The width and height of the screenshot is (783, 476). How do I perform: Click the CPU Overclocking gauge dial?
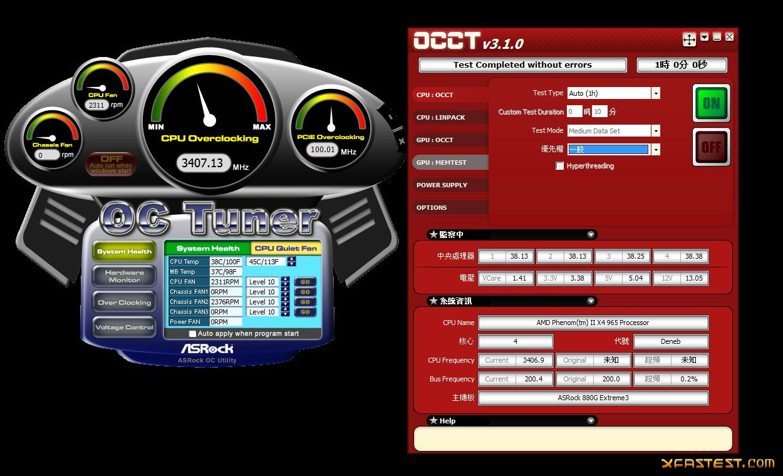click(x=209, y=120)
